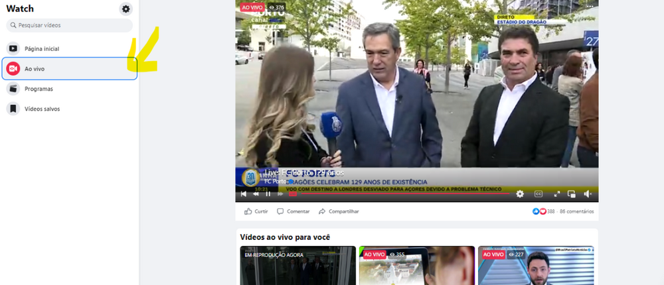Like the video with Curtir

[x=256, y=211]
